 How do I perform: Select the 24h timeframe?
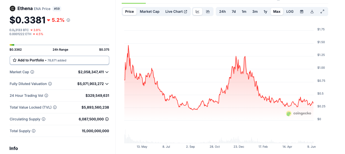[x=222, y=11]
